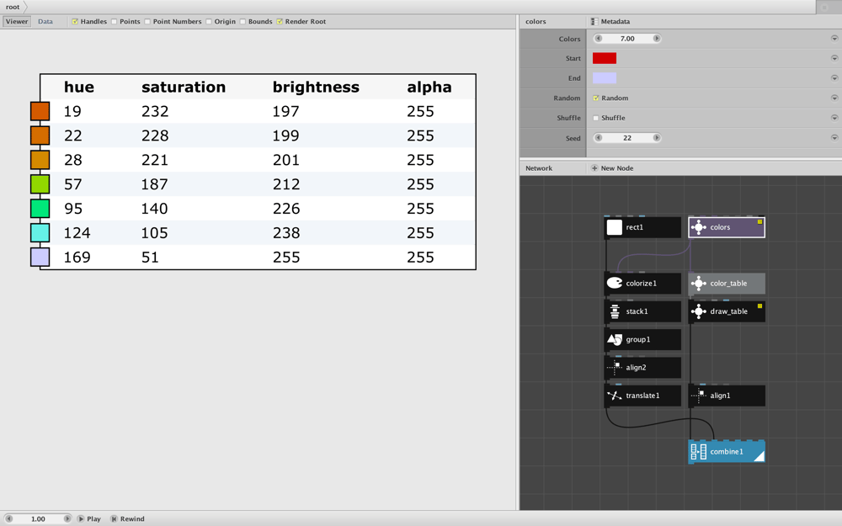Image resolution: width=842 pixels, height=526 pixels.
Task: Open the red Start color swatch
Action: [604, 58]
